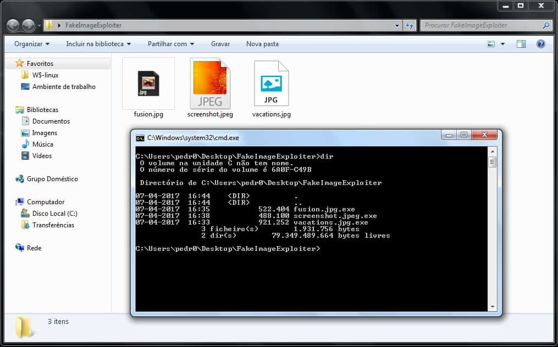The height and width of the screenshot is (347, 558).
Task: Open Documentos in the navigation pane
Action: click(51, 121)
